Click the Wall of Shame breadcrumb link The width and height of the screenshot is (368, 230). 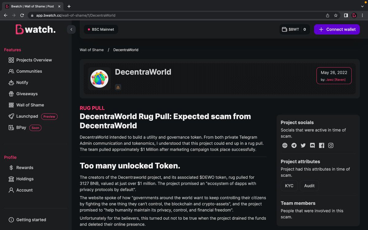[x=92, y=50]
